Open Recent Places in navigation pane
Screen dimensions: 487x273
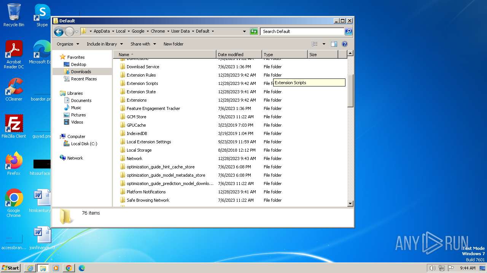[84, 79]
